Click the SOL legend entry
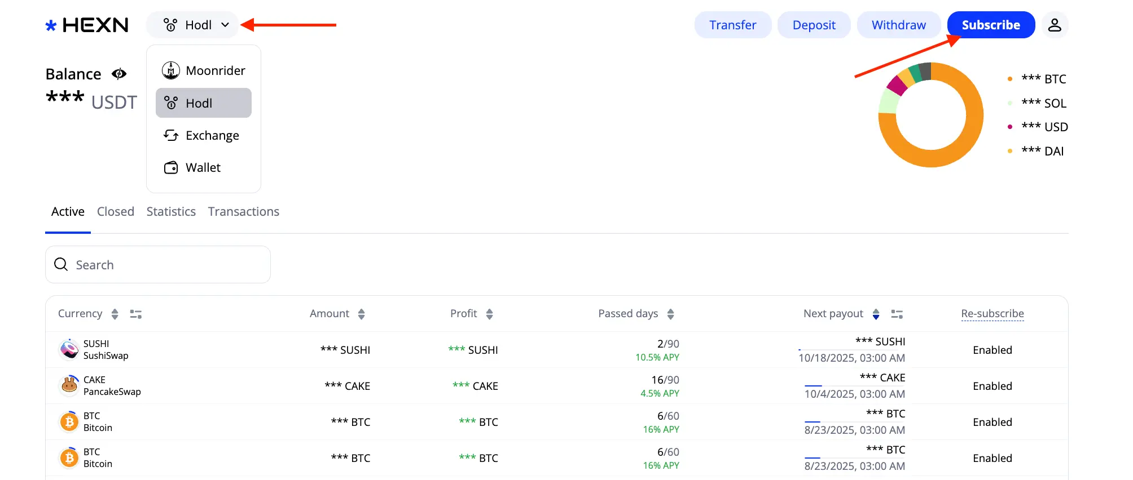1133x480 pixels. click(1037, 103)
